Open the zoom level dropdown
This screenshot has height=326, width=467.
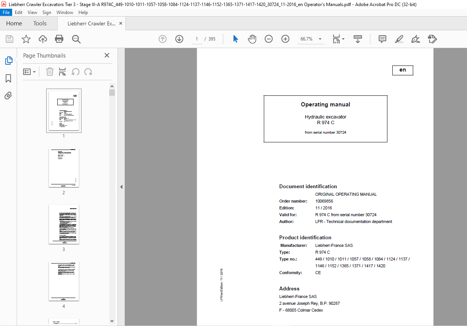pos(320,39)
